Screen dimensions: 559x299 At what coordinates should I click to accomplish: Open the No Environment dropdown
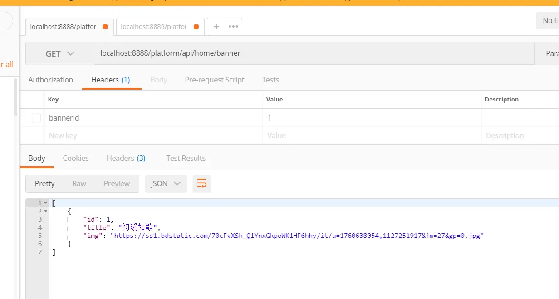pyautogui.click(x=548, y=20)
